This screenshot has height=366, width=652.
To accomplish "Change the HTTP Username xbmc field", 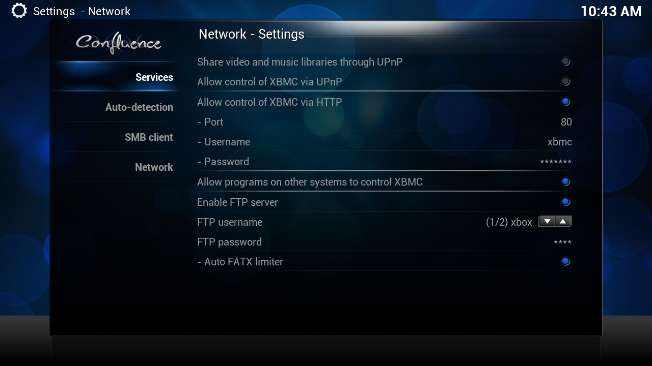I will click(x=385, y=142).
